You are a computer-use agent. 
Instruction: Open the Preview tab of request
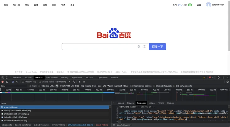[x=130, y=103]
